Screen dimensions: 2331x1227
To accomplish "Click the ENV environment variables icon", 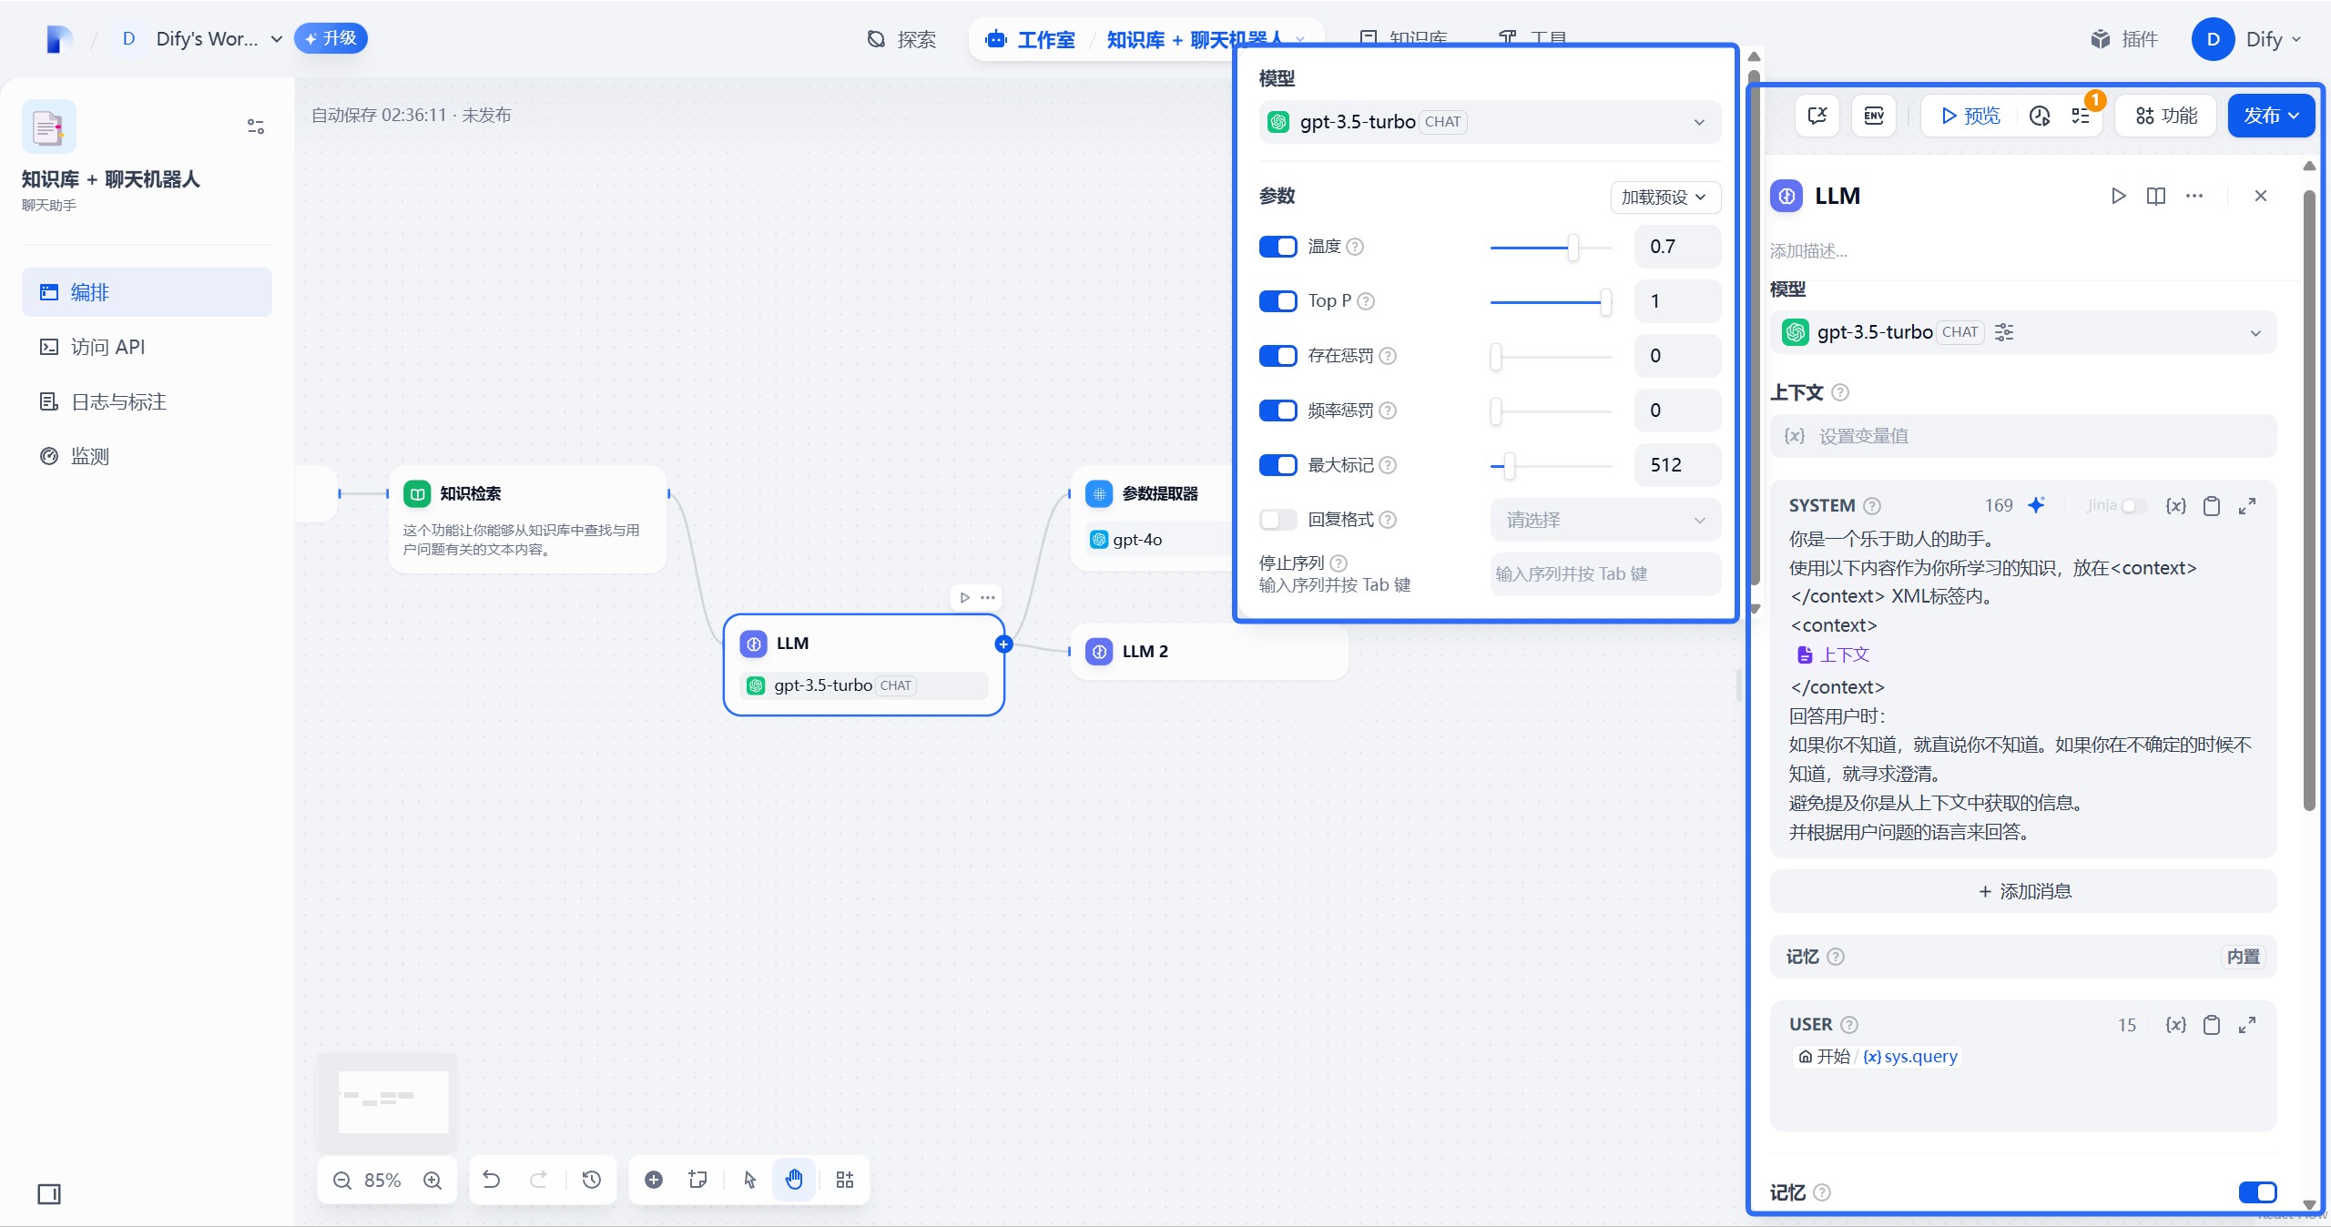I will point(1873,116).
